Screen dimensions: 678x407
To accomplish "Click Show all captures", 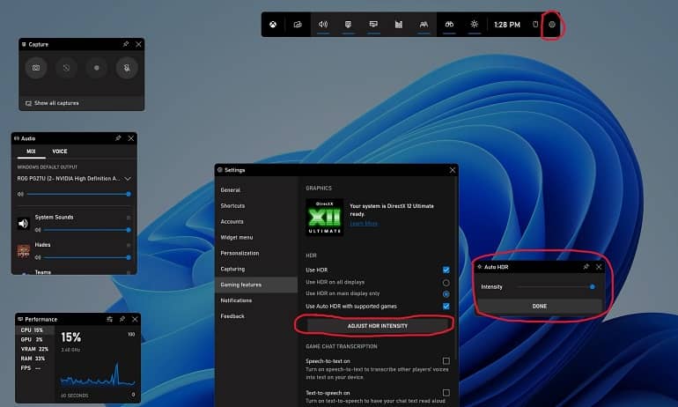I will [x=52, y=103].
